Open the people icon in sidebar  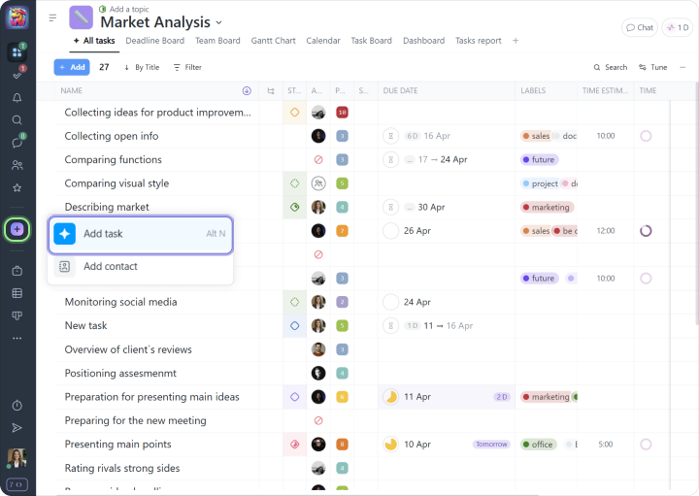[17, 165]
